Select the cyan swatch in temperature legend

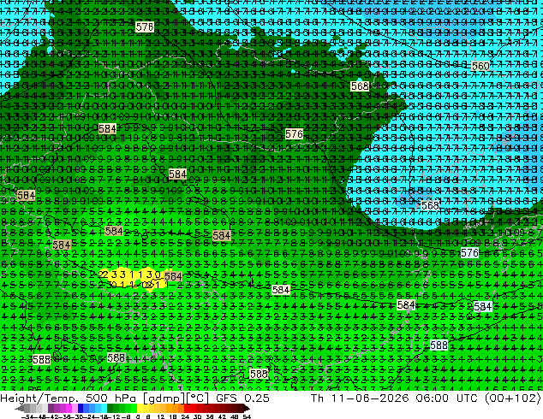(104, 409)
